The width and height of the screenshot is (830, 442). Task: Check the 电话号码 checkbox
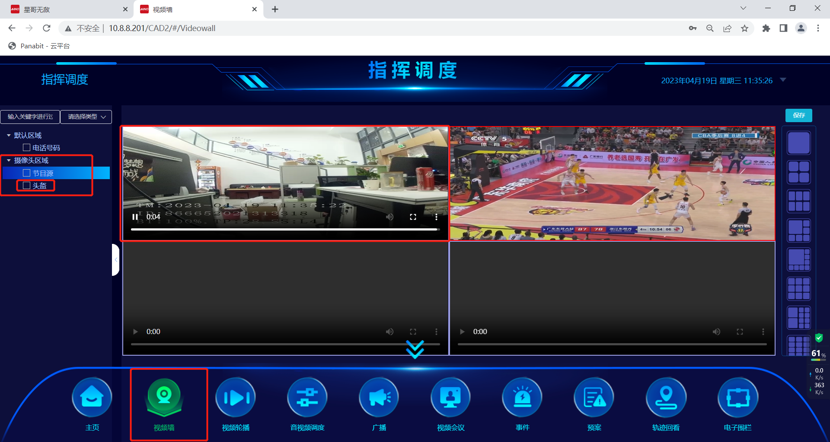[27, 148]
